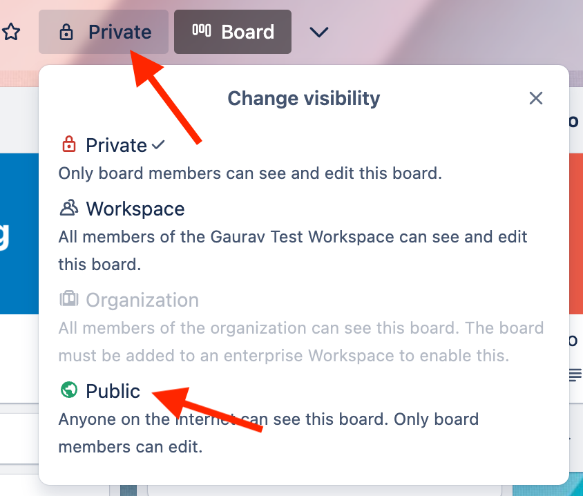The width and height of the screenshot is (583, 496).
Task: Click the blue card cover on the left
Action: point(19,234)
